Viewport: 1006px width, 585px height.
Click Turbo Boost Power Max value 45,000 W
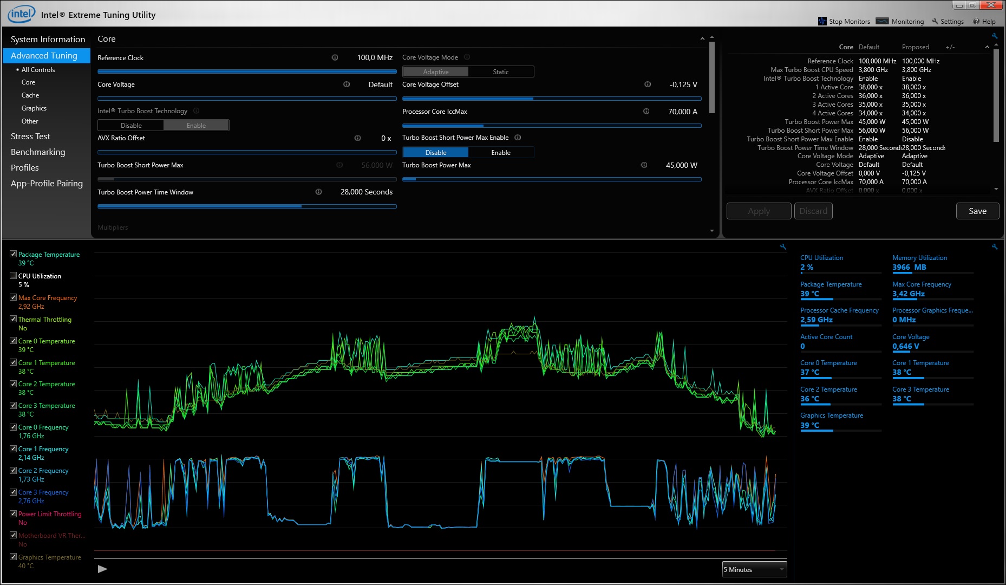(682, 165)
